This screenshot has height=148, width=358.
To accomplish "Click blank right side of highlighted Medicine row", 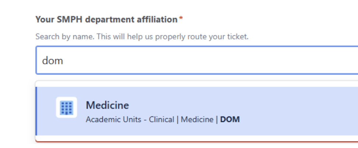I will 313,111.
